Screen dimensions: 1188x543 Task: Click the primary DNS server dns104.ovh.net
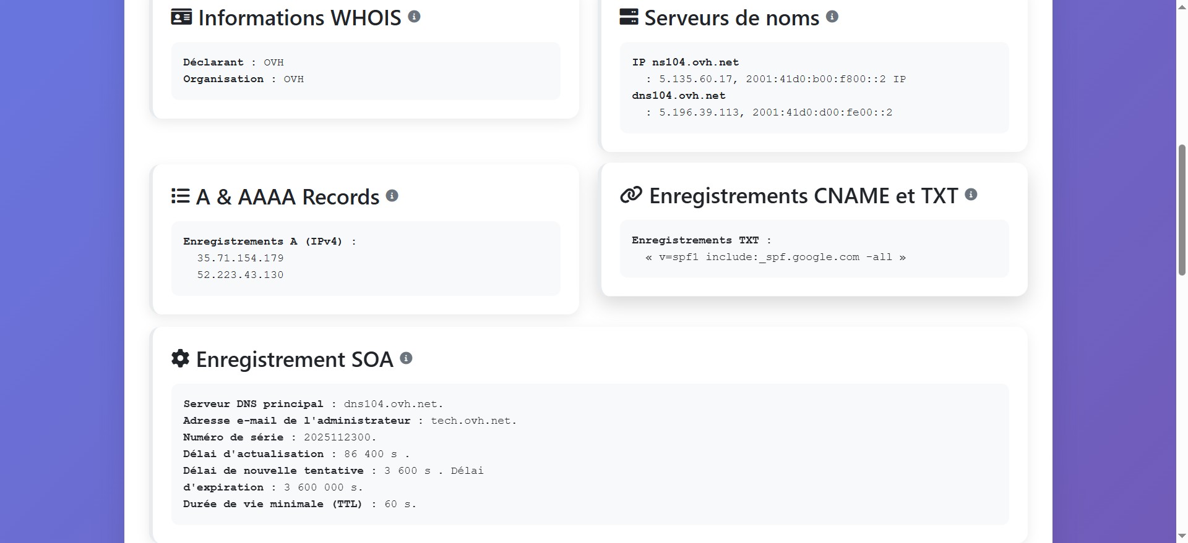point(393,404)
